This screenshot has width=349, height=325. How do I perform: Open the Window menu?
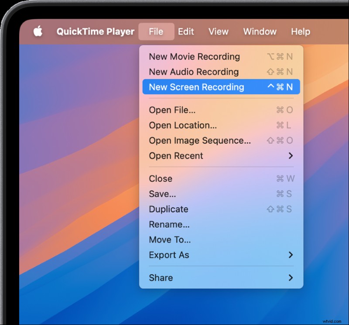[x=260, y=31]
